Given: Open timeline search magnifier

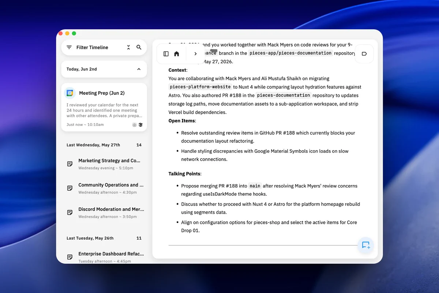Looking at the screenshot, I should coord(139,47).
